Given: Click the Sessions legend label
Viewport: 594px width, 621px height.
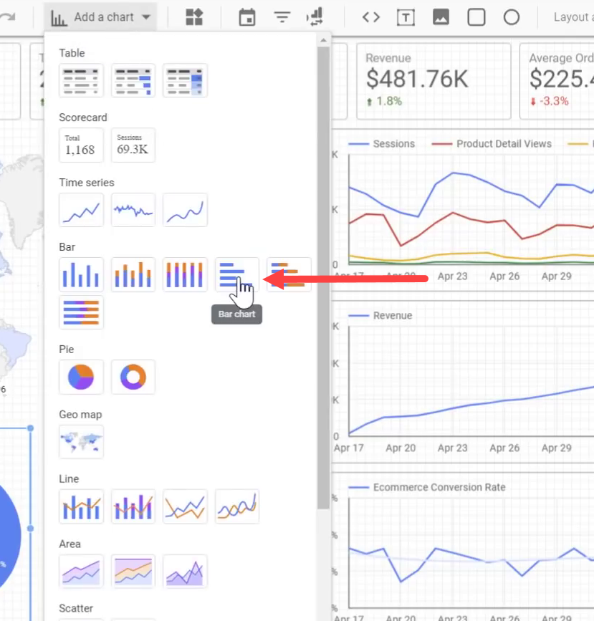Looking at the screenshot, I should click(x=393, y=144).
